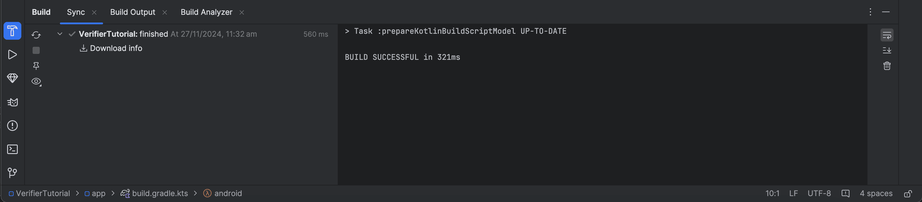Switch to the Build Output tab
Image resolution: width=922 pixels, height=202 pixels.
point(132,12)
